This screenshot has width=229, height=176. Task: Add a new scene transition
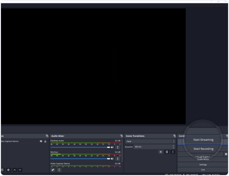(161, 152)
